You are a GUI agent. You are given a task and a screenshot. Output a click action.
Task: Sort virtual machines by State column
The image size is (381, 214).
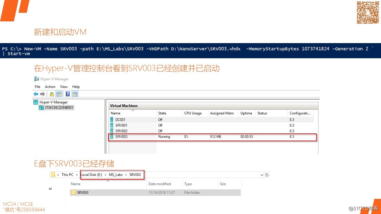tap(169, 113)
